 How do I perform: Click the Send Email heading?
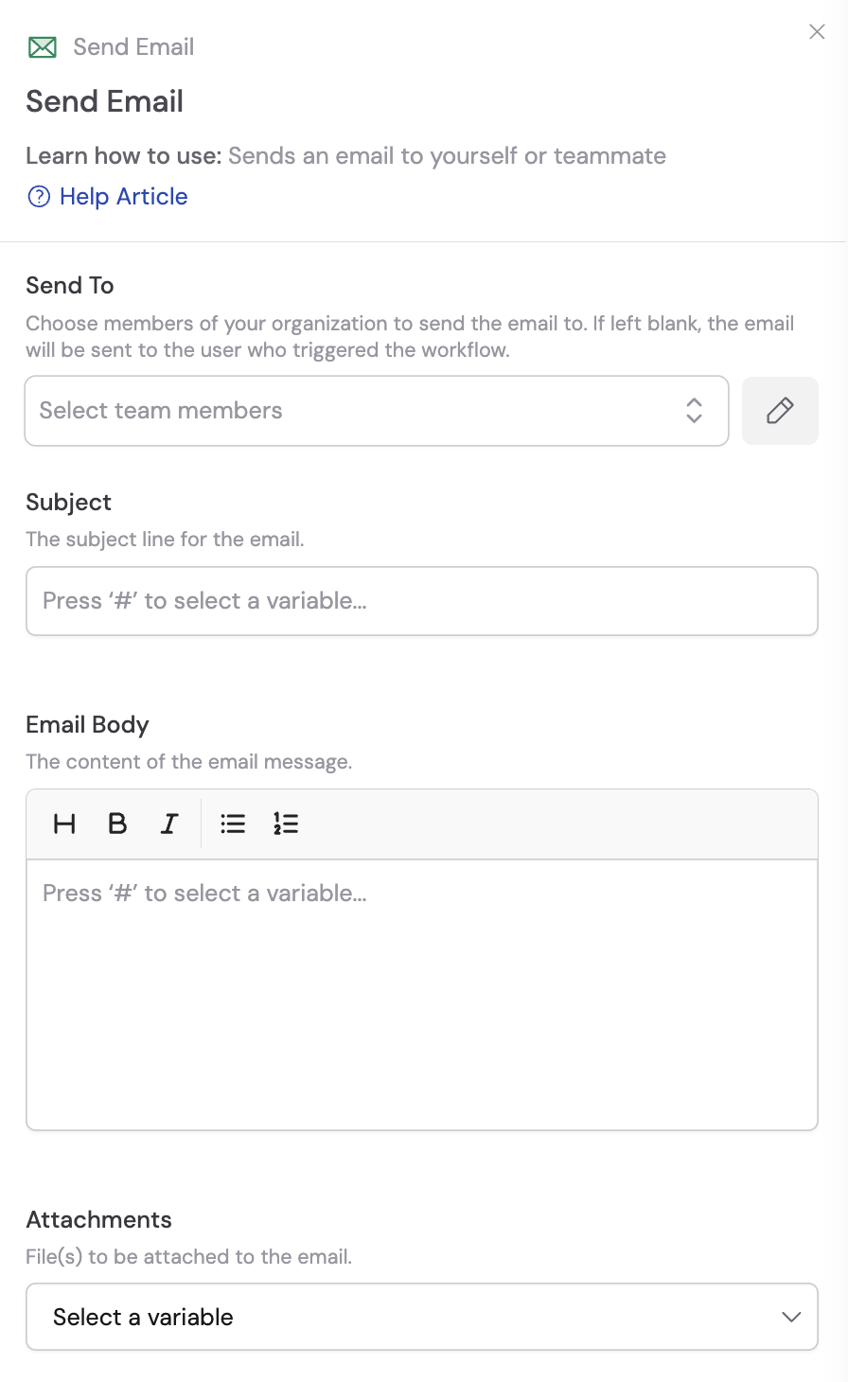click(x=104, y=101)
